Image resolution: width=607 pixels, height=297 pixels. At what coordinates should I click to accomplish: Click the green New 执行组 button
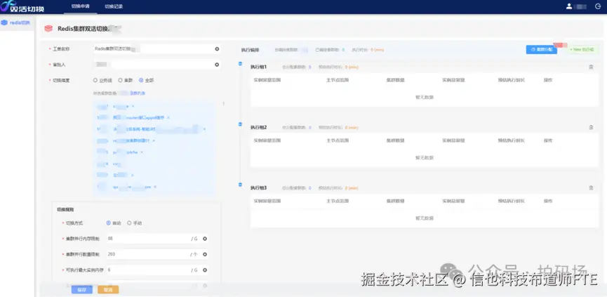[582, 50]
